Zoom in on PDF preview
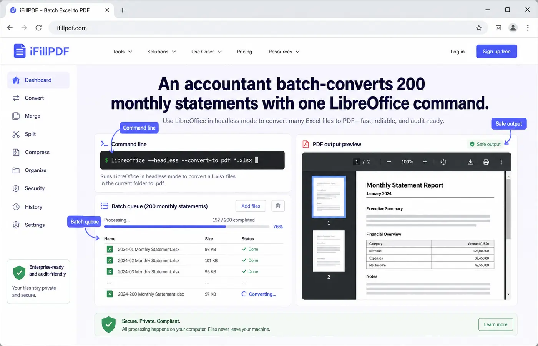538x346 pixels. pyautogui.click(x=425, y=162)
